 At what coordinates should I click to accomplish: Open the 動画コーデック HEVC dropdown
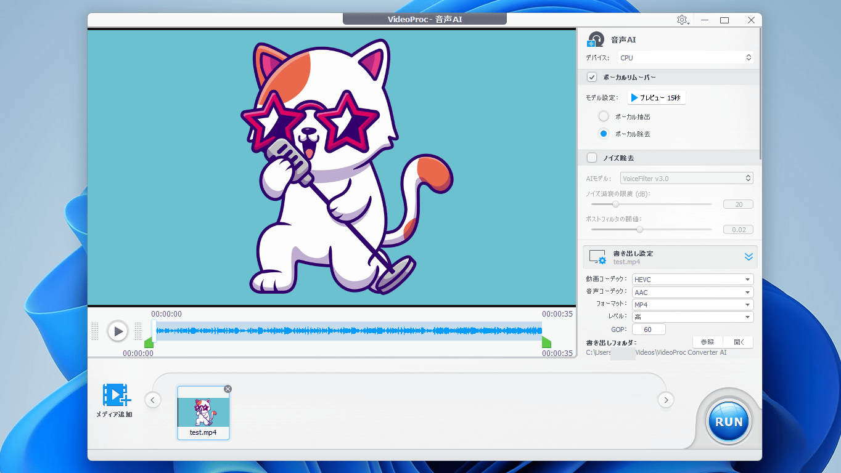[692, 280]
